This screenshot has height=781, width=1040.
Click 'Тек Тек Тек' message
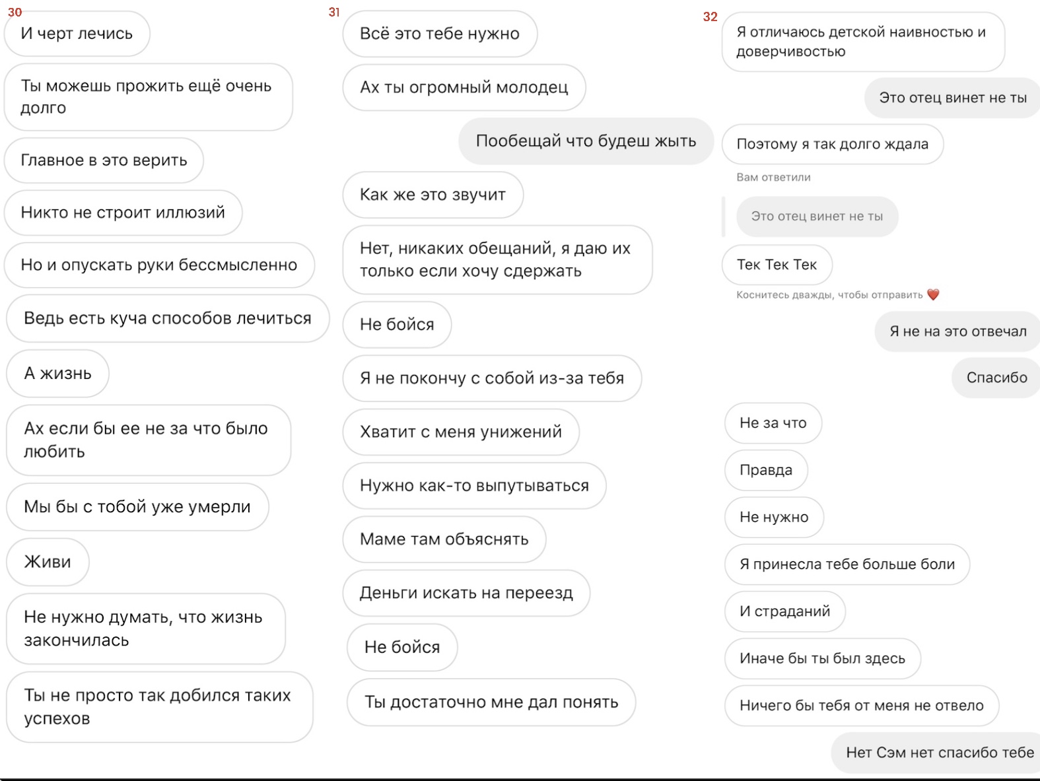[777, 265]
